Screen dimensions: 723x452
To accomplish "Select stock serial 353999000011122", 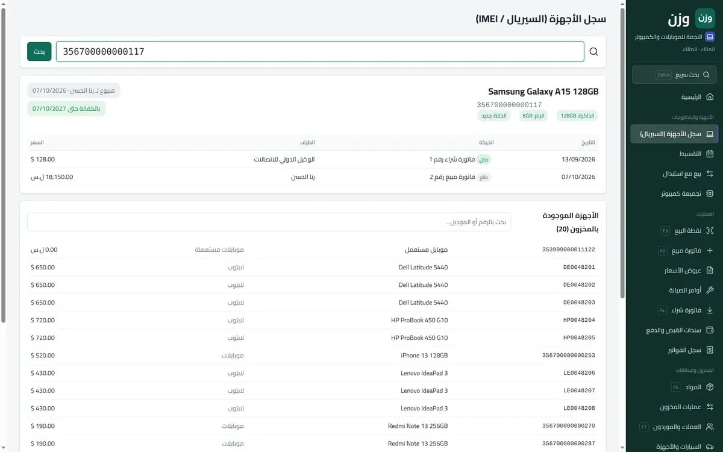I will [x=569, y=250].
